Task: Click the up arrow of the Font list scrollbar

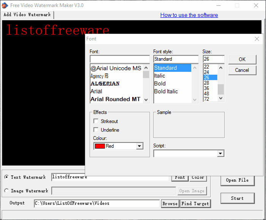Action: (146, 68)
